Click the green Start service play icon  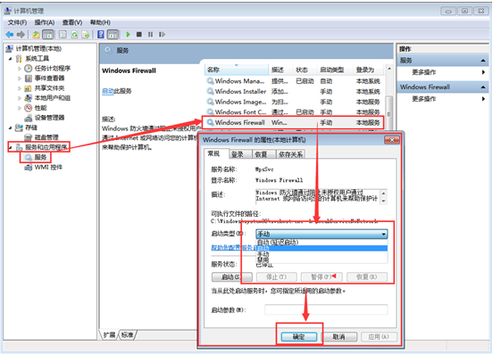[x=128, y=35]
